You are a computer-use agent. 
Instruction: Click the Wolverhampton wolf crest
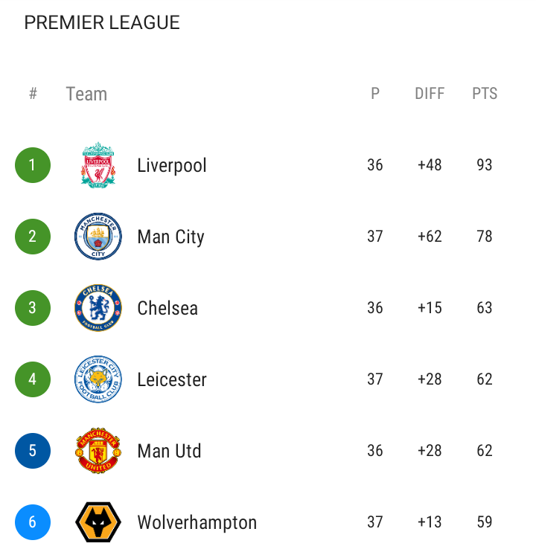[x=98, y=522]
